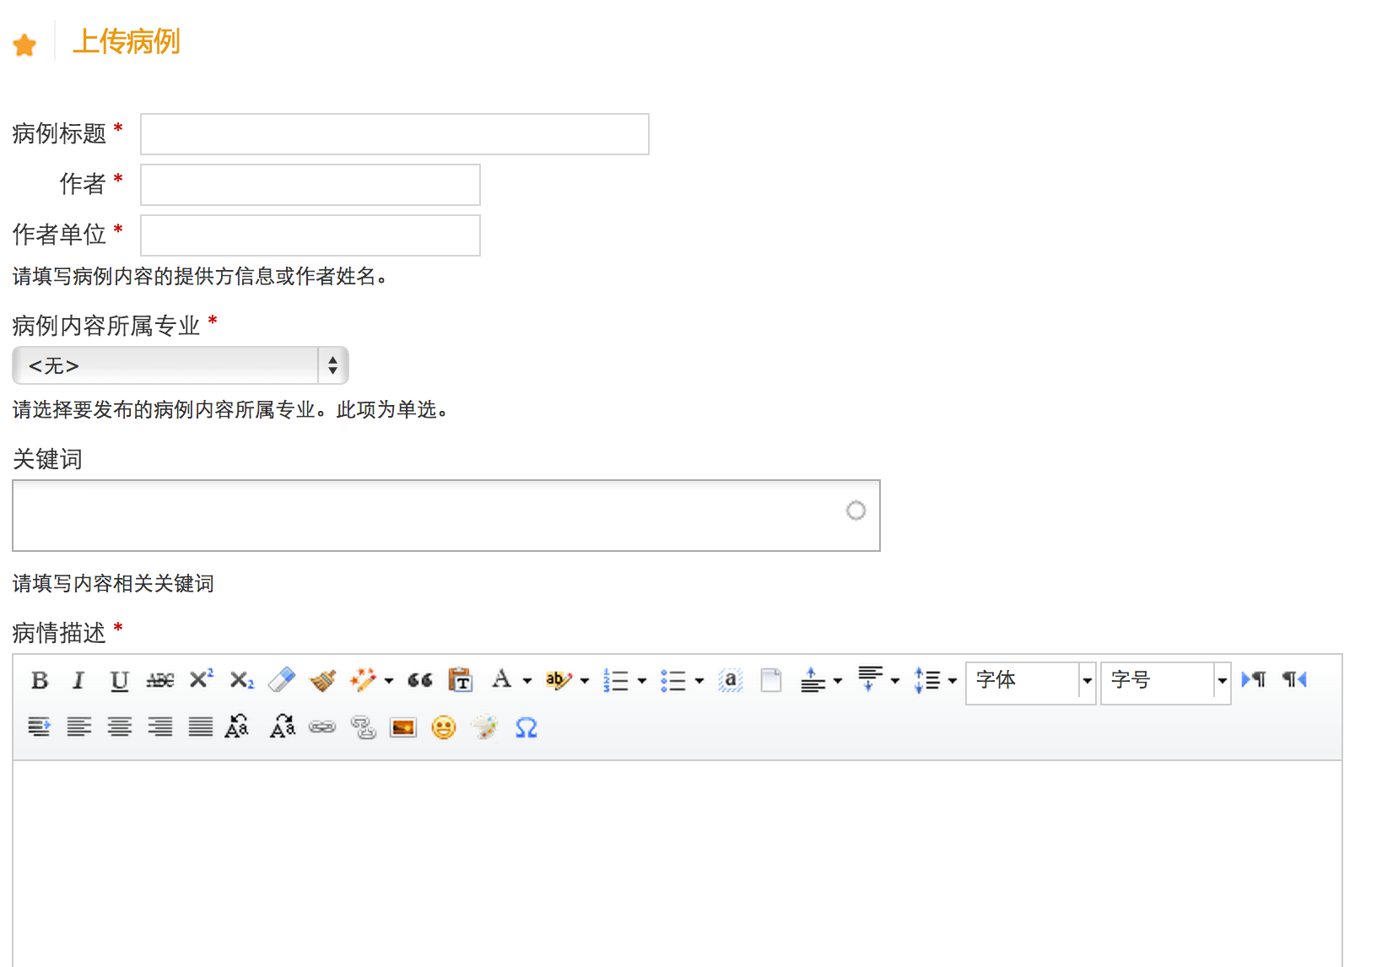This screenshot has height=967, width=1382.
Task: Click the 病例标题 input field
Action: [x=394, y=134]
